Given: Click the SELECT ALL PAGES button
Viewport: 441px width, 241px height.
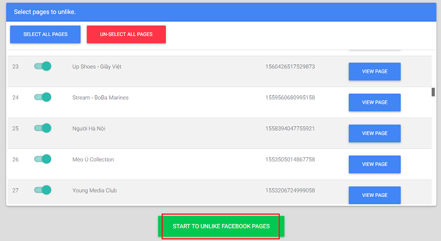Looking at the screenshot, I should coord(45,34).
